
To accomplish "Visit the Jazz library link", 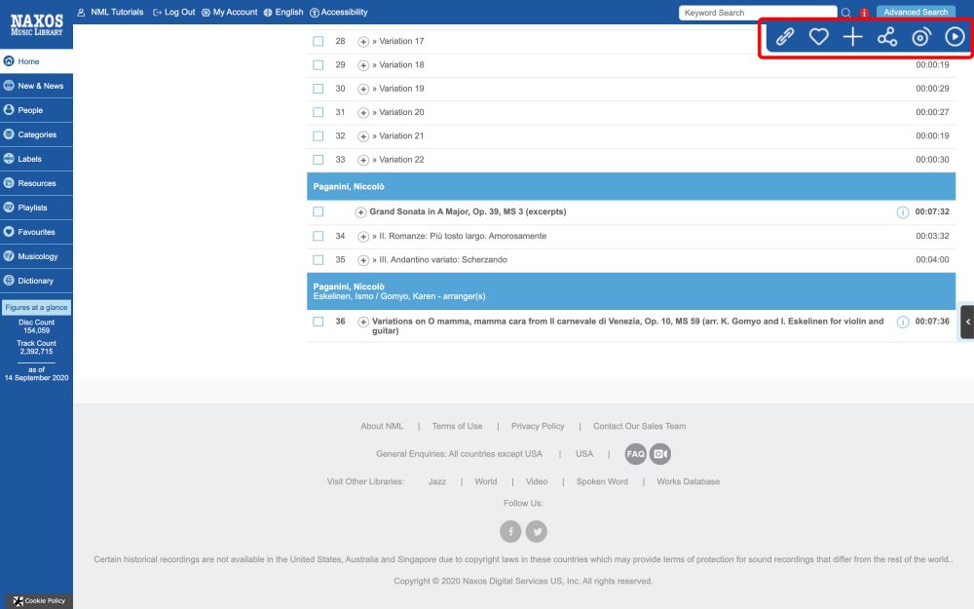I will (437, 481).
